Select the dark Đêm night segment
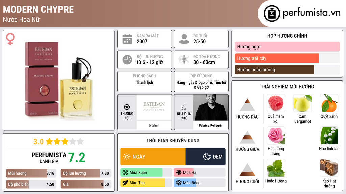The width and height of the screenshot is (346, 194). pos(205,157)
